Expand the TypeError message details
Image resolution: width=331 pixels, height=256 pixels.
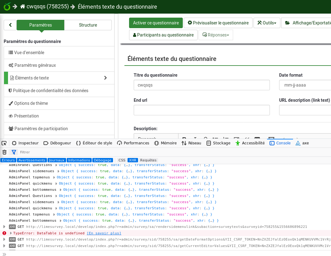(x=11, y=233)
